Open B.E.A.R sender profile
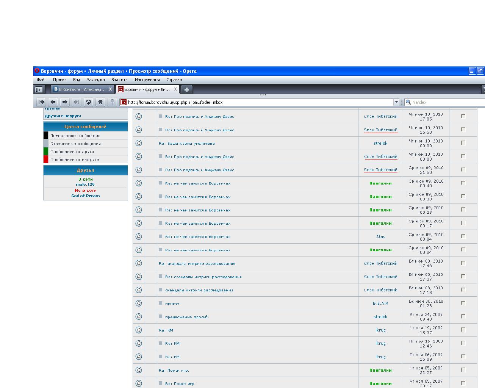The image size is (485, 388). tap(380, 303)
